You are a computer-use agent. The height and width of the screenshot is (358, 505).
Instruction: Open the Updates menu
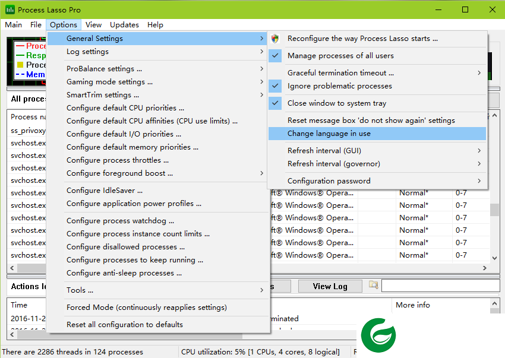click(124, 25)
